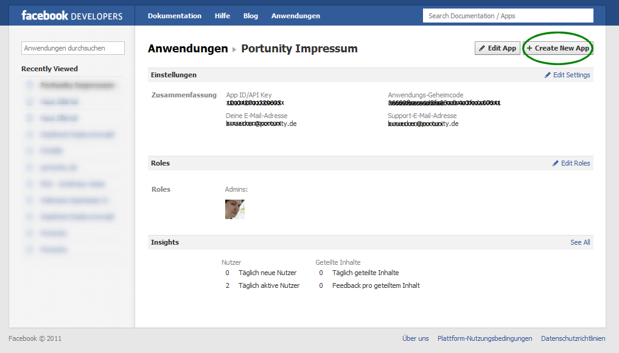Click the Anwendungen breadcrumb heading
Screen dimensions: 619x353
click(187, 49)
